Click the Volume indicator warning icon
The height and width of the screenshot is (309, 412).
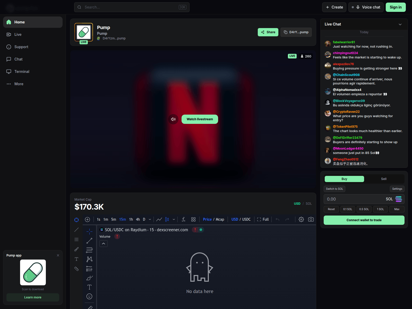click(117, 236)
